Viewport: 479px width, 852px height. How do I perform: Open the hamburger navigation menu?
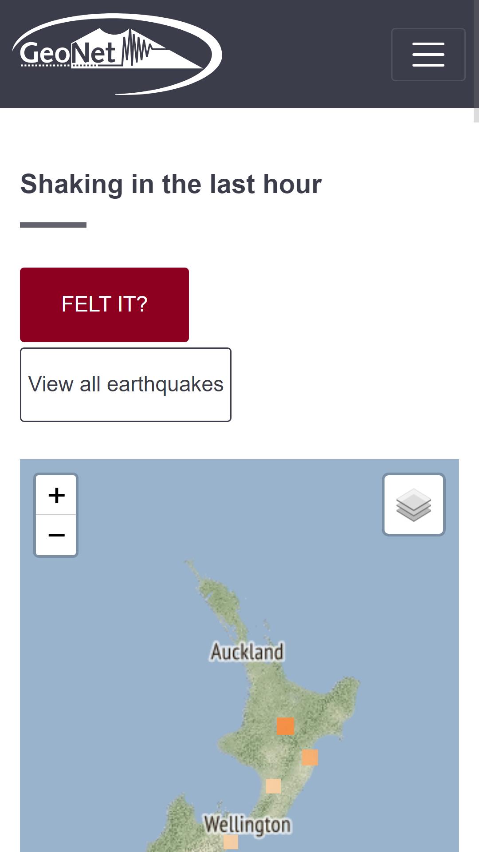[x=428, y=55]
